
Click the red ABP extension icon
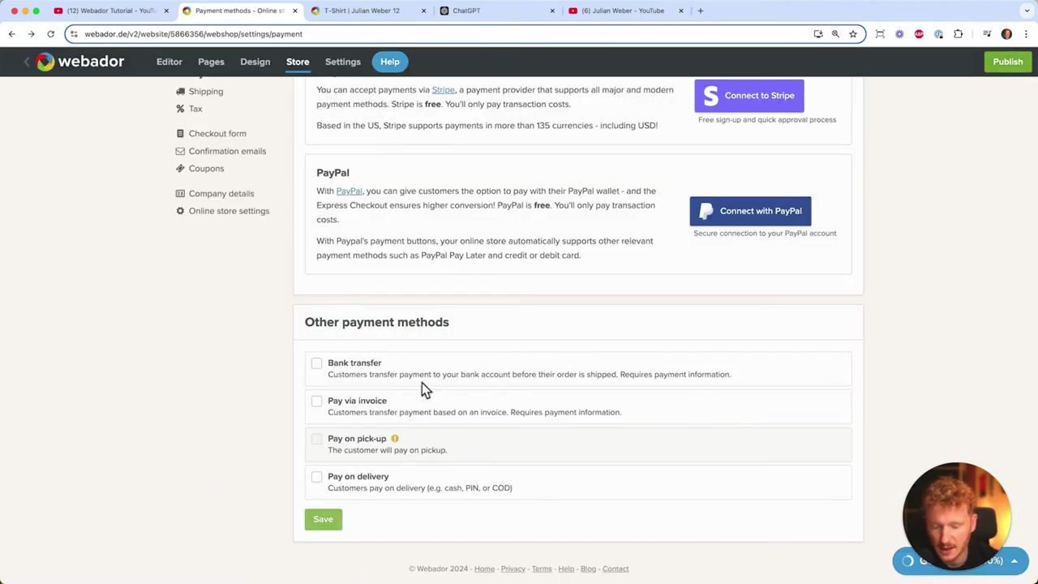pos(919,34)
